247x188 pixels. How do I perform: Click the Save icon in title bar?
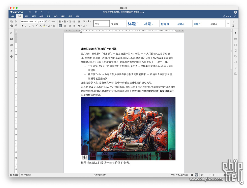tap(30, 12)
